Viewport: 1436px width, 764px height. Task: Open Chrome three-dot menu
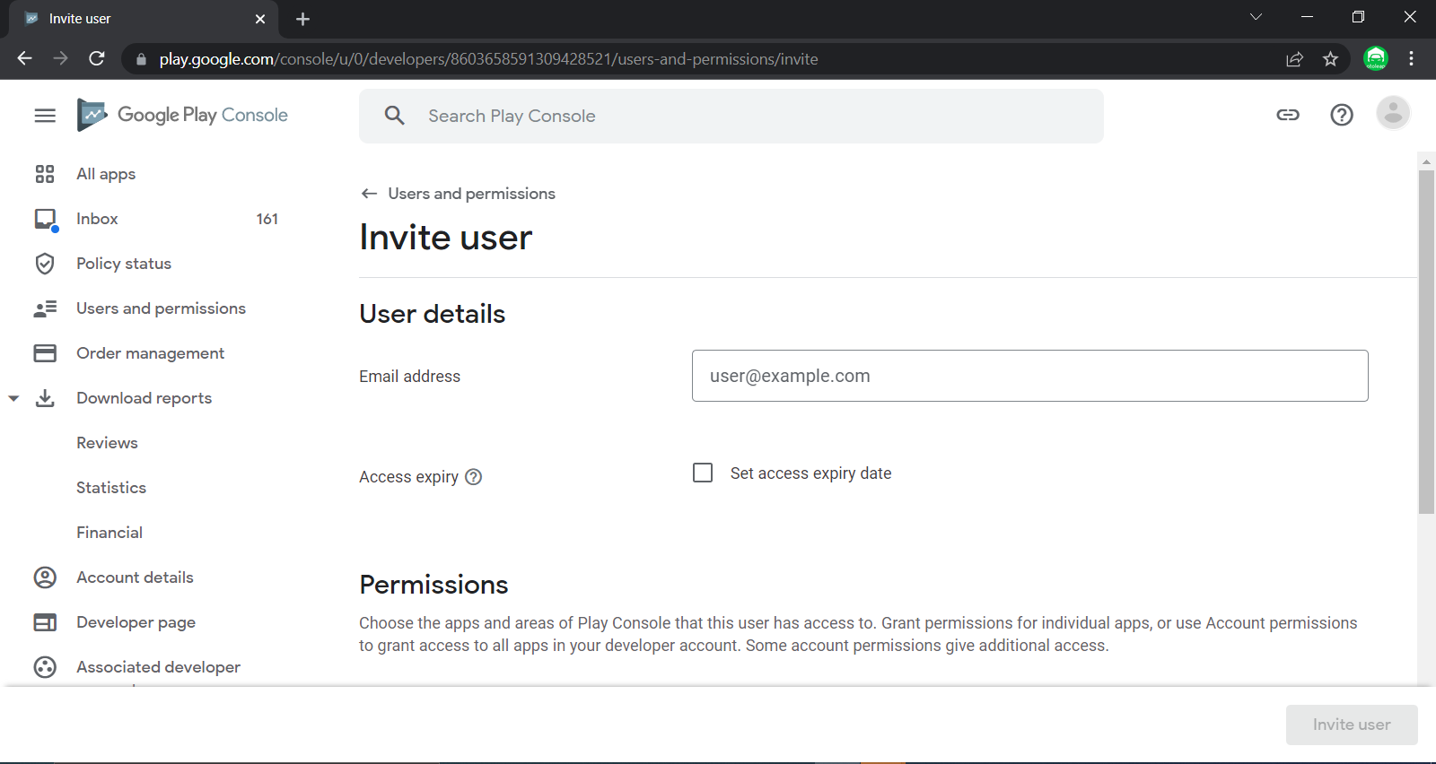[x=1412, y=58]
